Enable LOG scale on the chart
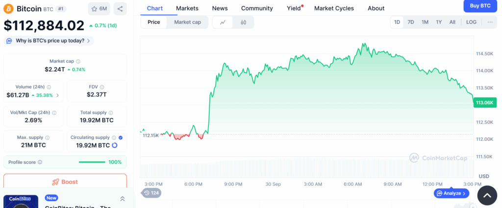502x208 pixels. [471, 22]
